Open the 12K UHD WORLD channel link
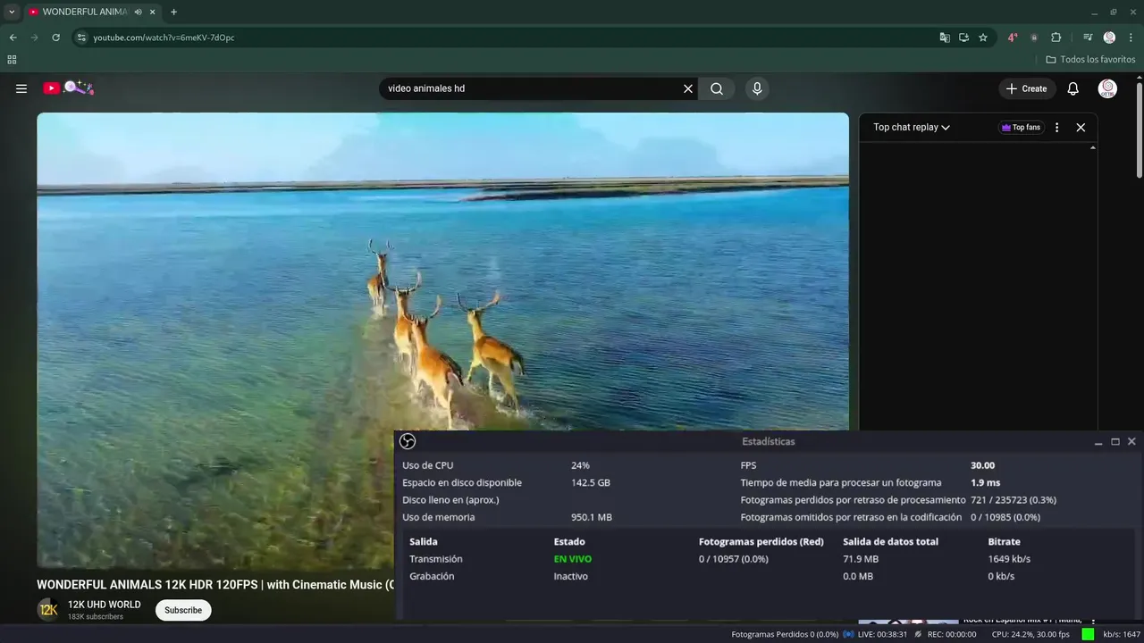 105,605
